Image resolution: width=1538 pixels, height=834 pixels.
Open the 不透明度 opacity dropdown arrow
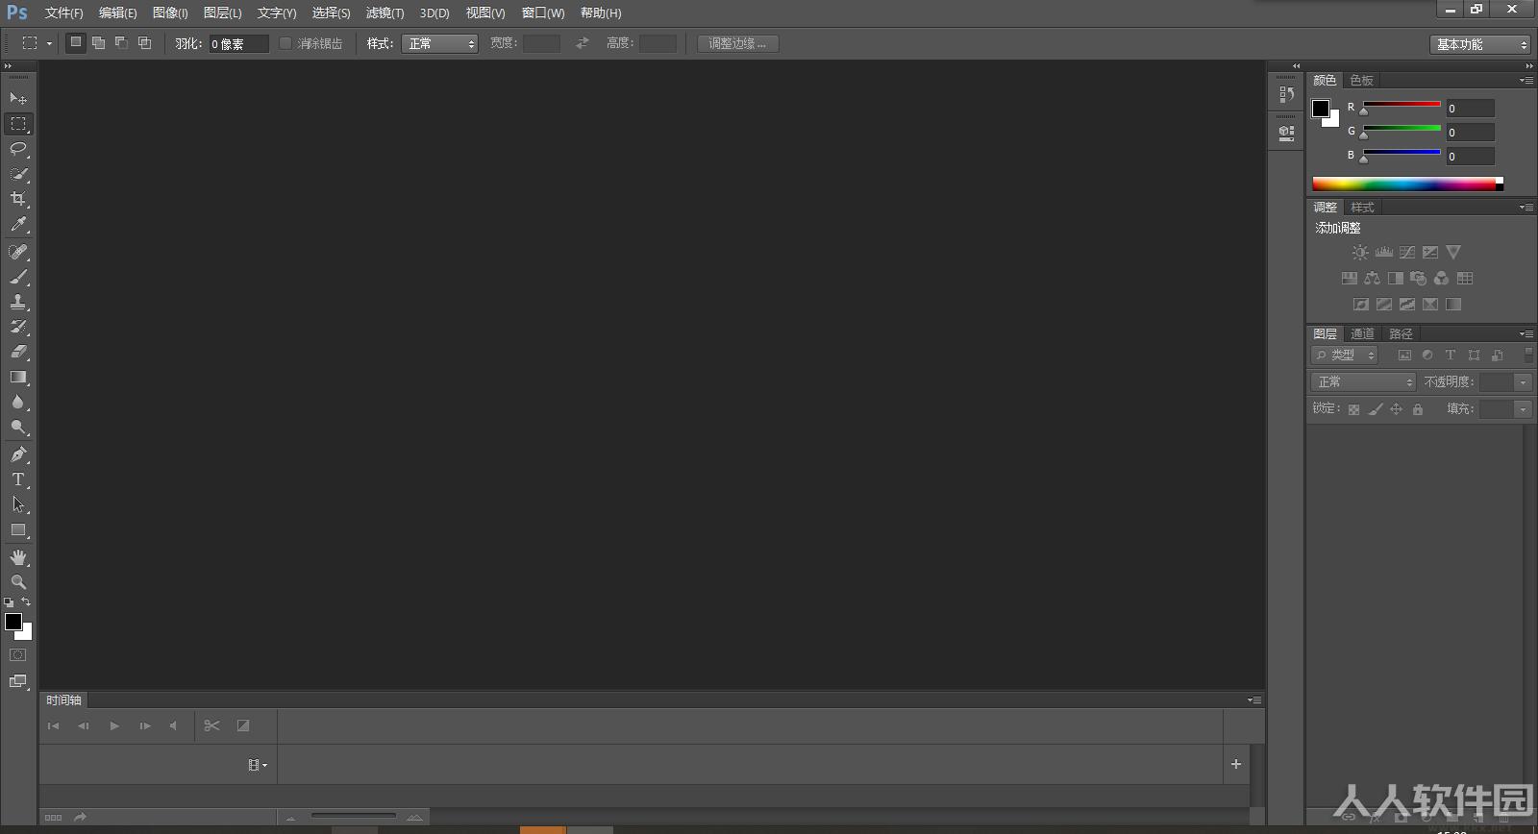[x=1523, y=382]
